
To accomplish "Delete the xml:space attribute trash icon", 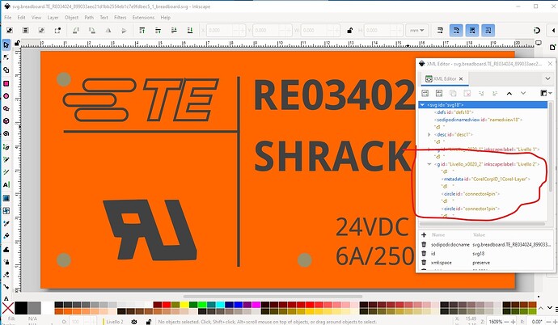I will pos(424,263).
